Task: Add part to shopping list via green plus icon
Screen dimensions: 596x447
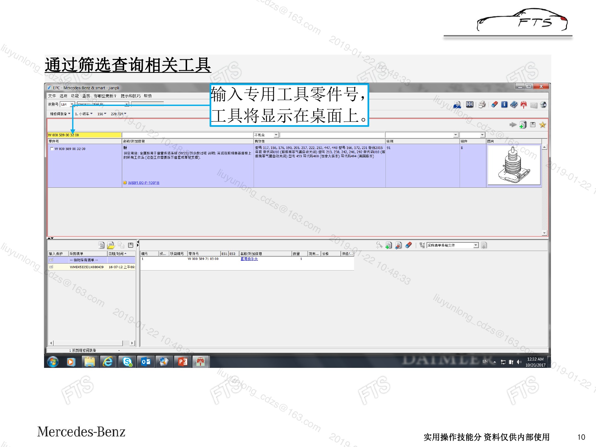Action: [523, 125]
